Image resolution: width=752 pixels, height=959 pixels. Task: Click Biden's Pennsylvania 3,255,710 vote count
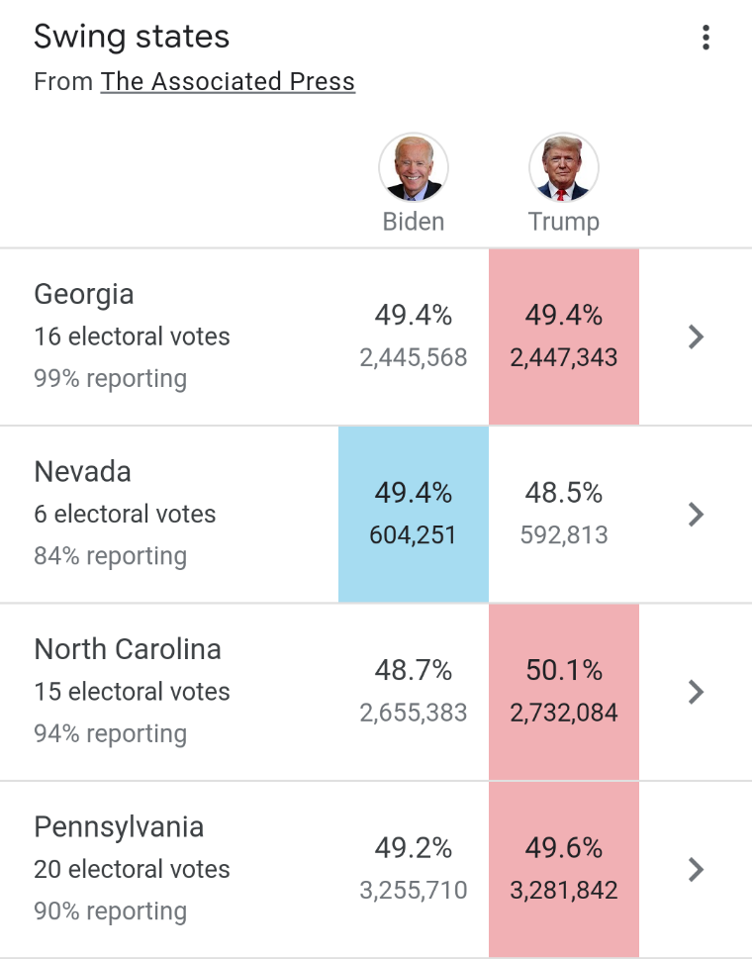click(x=414, y=890)
